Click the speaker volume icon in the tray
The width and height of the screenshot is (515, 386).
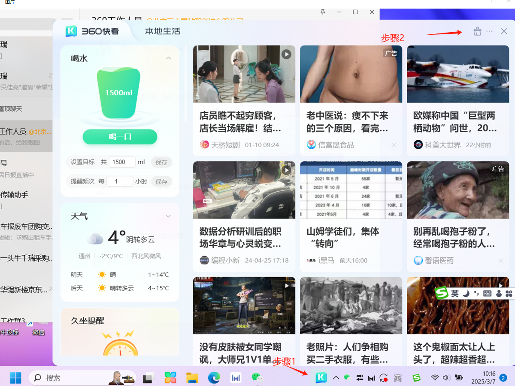447,377
